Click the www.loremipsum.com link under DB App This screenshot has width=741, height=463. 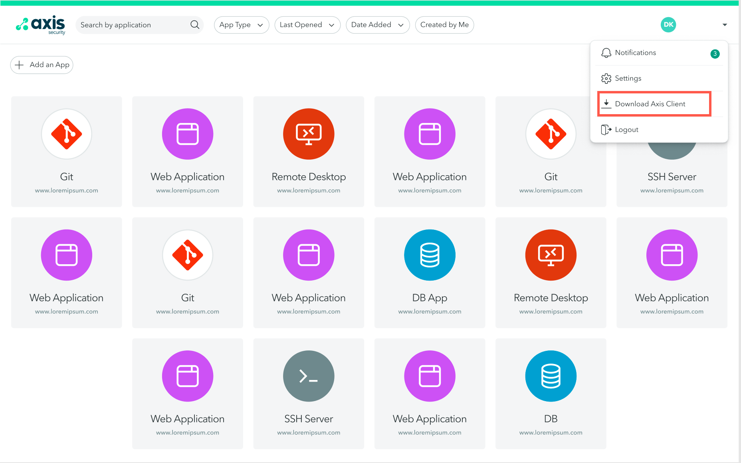point(430,311)
